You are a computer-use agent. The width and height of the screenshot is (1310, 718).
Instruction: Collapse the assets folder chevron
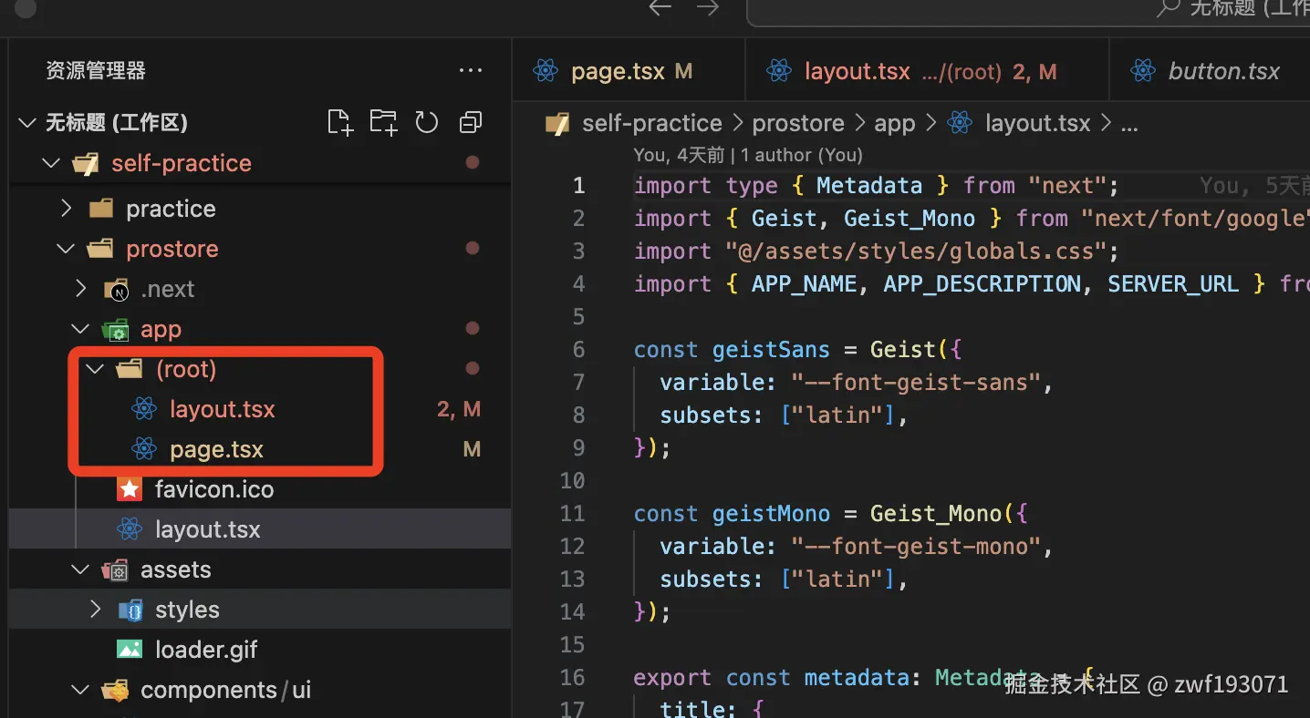80,569
